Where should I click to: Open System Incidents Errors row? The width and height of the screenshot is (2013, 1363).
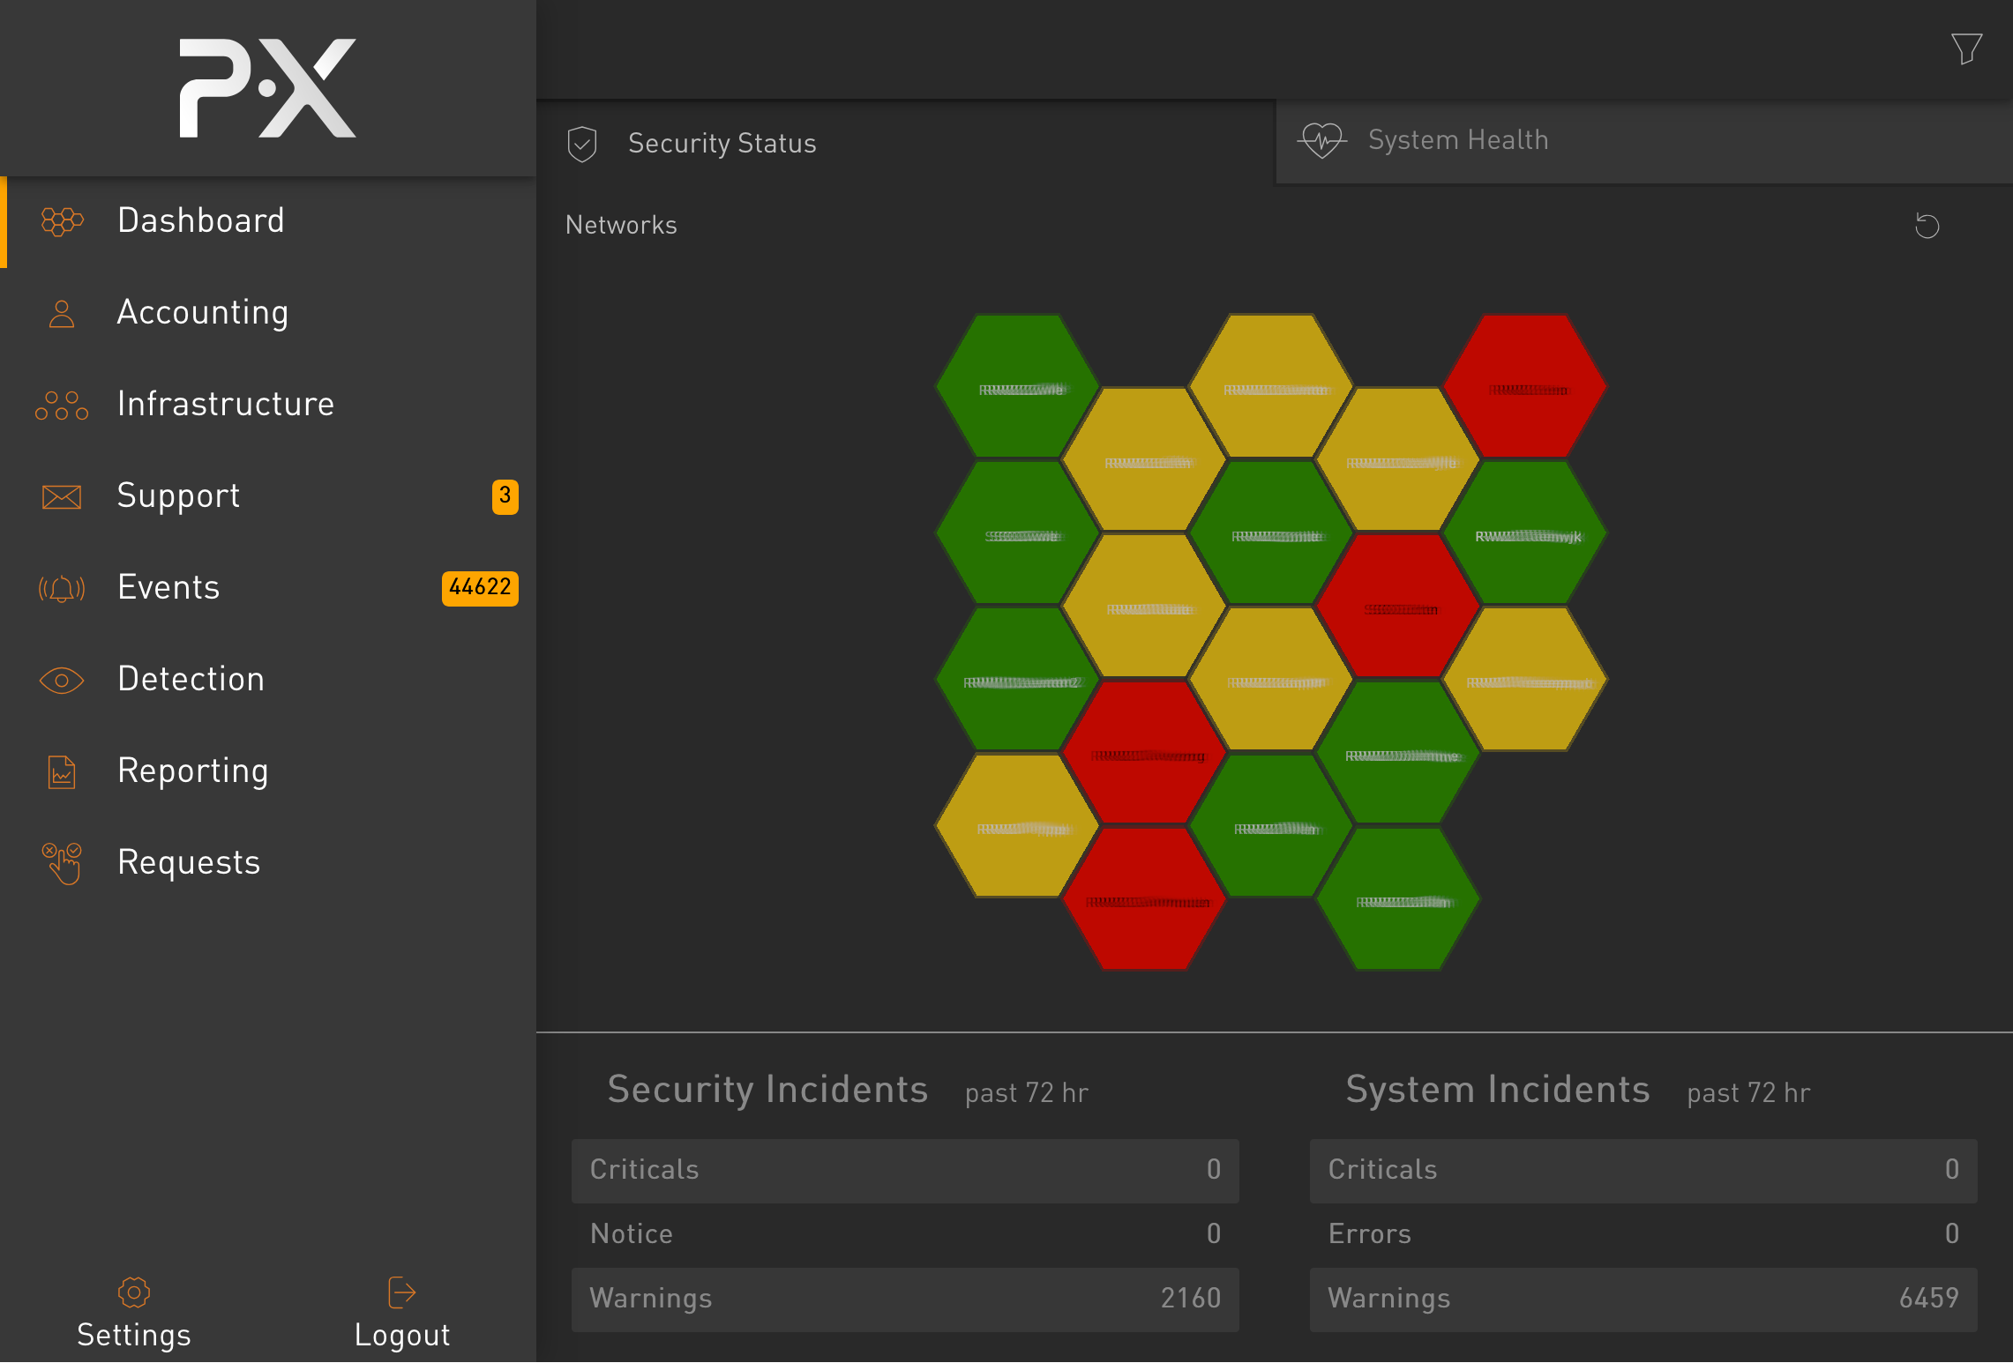1643,1235
